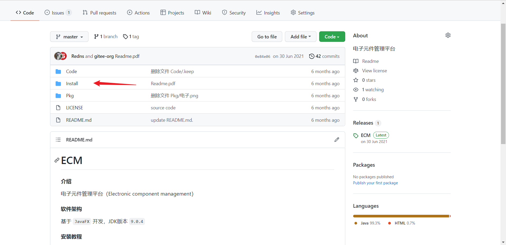Click the ECM heading anchor link icon
506x245 pixels.
(x=57, y=160)
